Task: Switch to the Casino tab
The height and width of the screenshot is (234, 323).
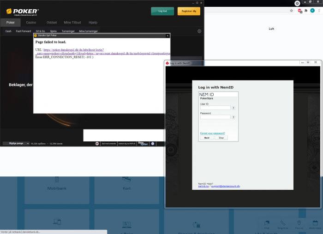Action: pos(31,23)
